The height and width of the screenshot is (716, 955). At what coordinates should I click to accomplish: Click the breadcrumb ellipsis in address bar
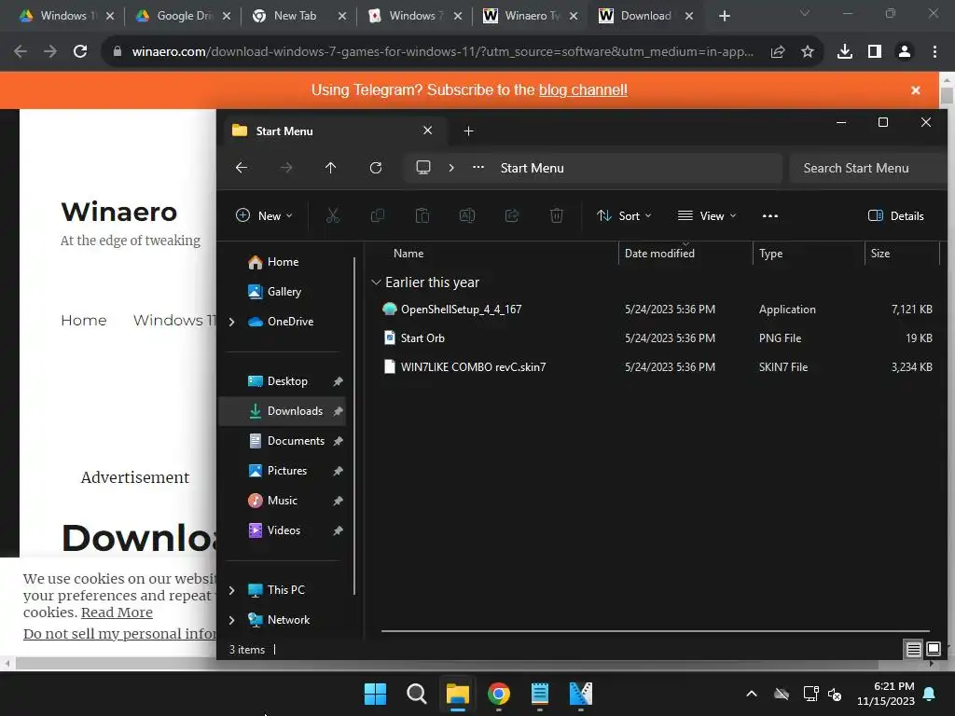[478, 168]
